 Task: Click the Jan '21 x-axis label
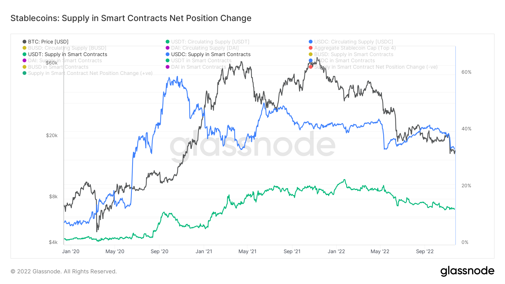(204, 251)
